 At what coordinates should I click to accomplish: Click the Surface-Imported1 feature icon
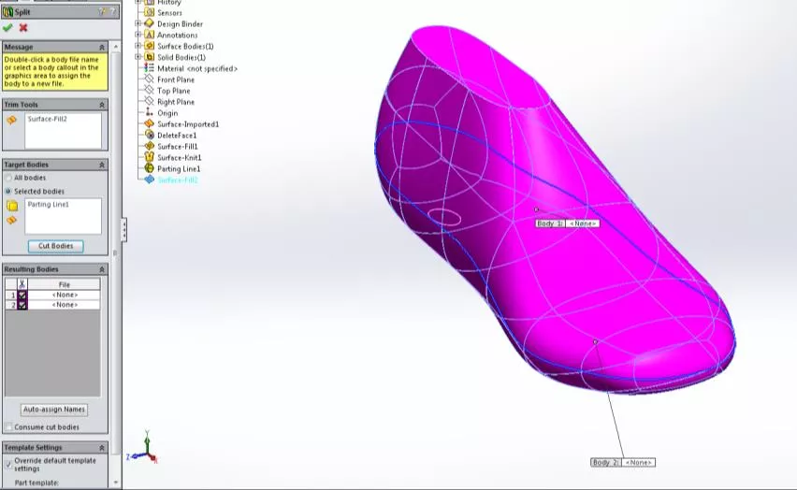click(149, 124)
